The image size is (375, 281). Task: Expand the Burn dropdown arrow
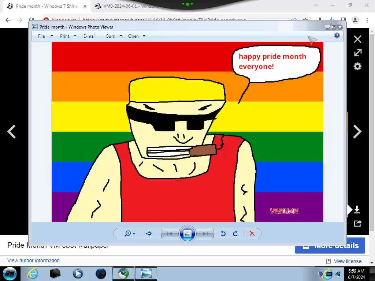(121, 36)
